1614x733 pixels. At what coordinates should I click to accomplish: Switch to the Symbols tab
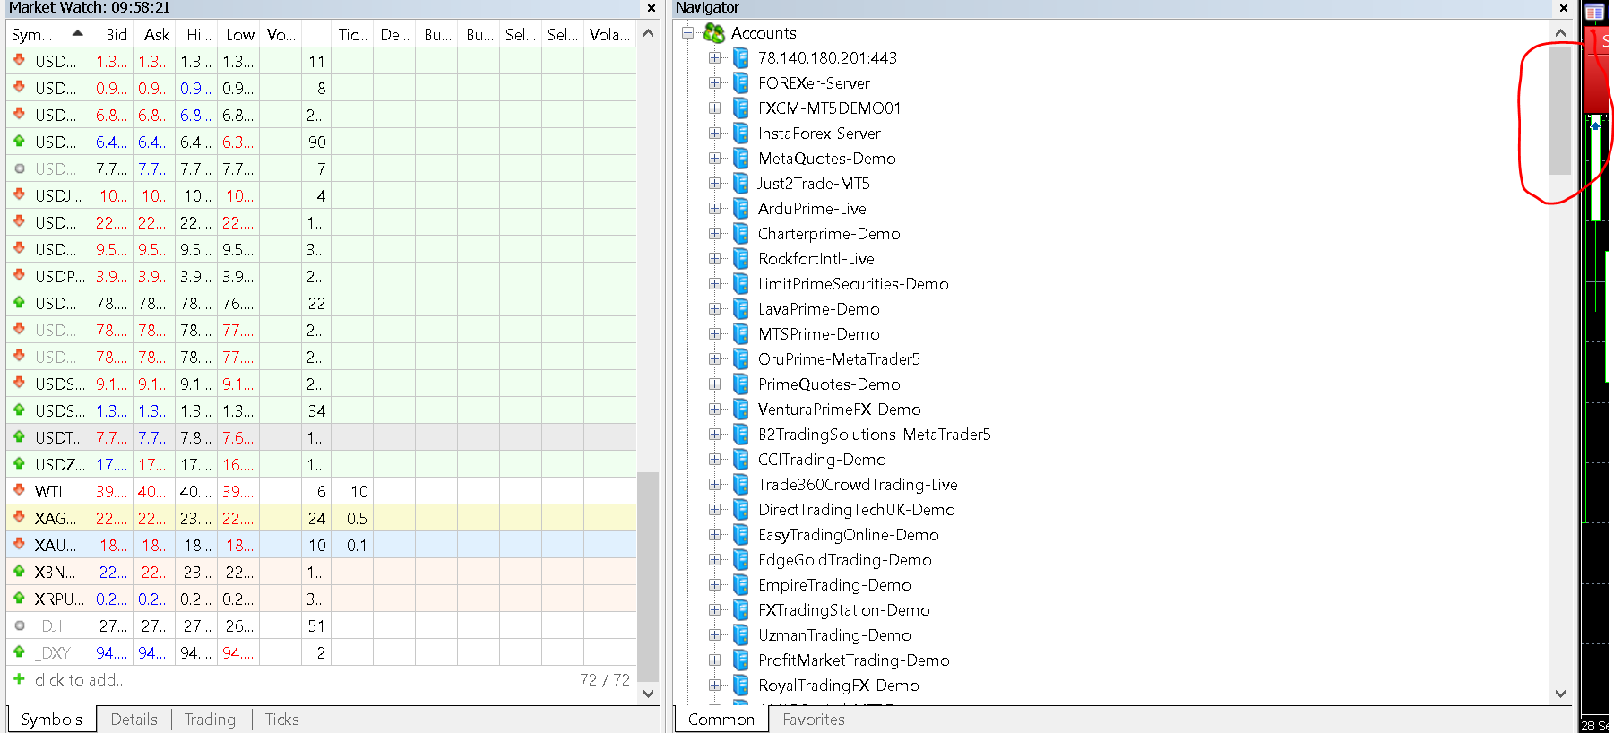coord(52,720)
